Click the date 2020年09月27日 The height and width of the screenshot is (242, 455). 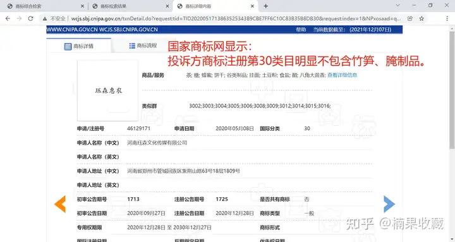(x=146, y=214)
